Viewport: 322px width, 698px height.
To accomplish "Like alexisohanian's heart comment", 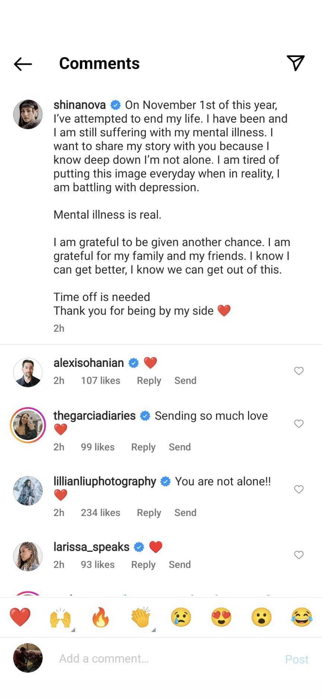I will [299, 371].
